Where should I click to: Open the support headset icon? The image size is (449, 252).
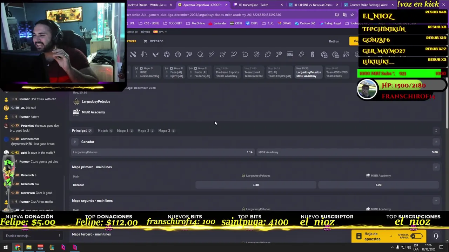pyautogui.click(x=436, y=236)
